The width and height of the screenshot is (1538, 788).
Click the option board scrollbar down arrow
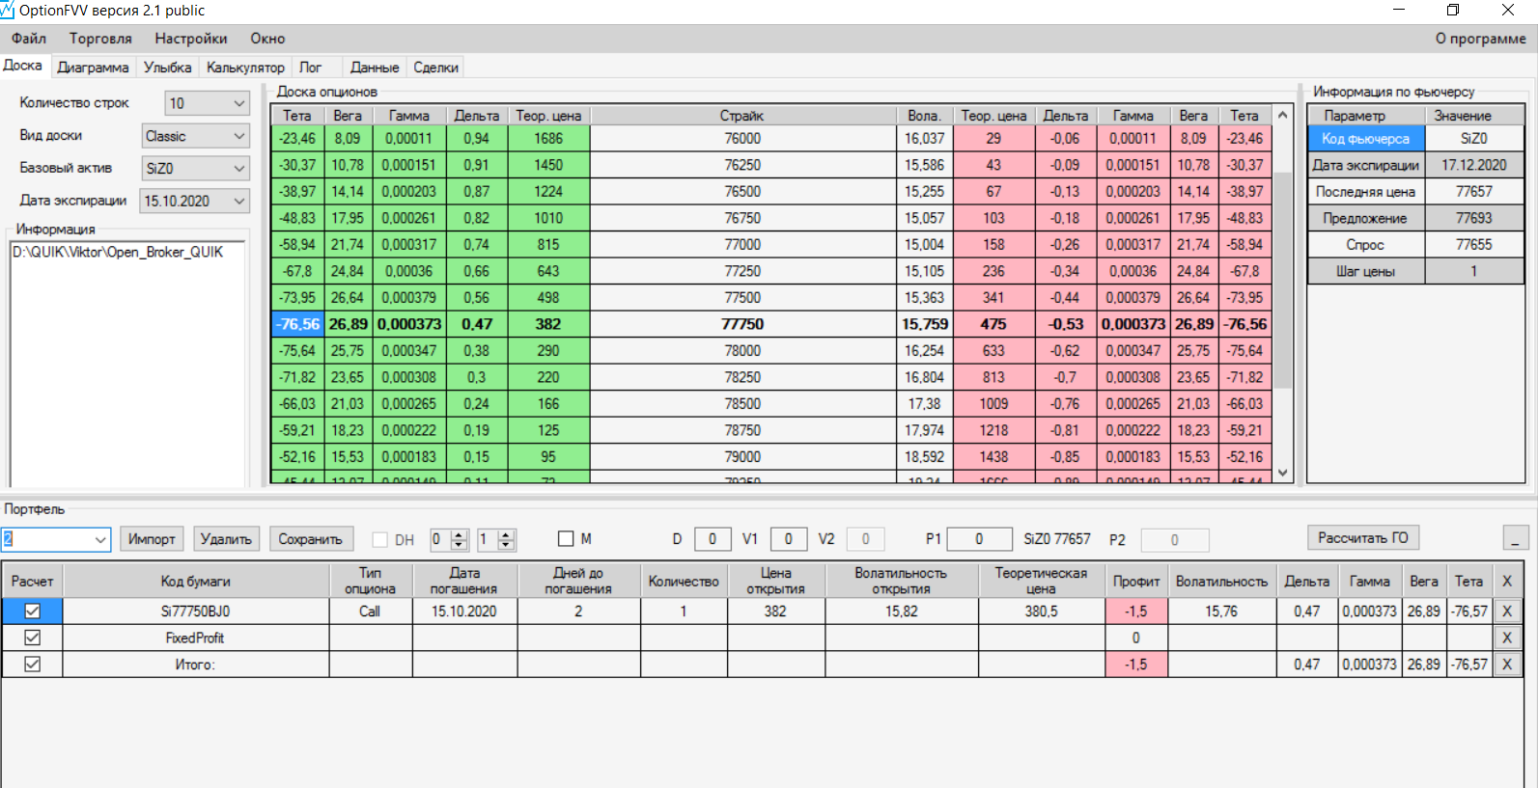click(1283, 473)
